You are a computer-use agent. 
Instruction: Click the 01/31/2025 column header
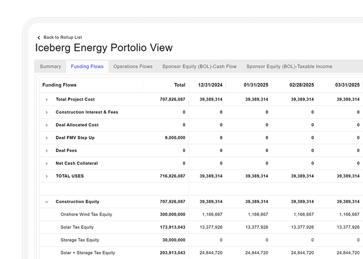(256, 85)
